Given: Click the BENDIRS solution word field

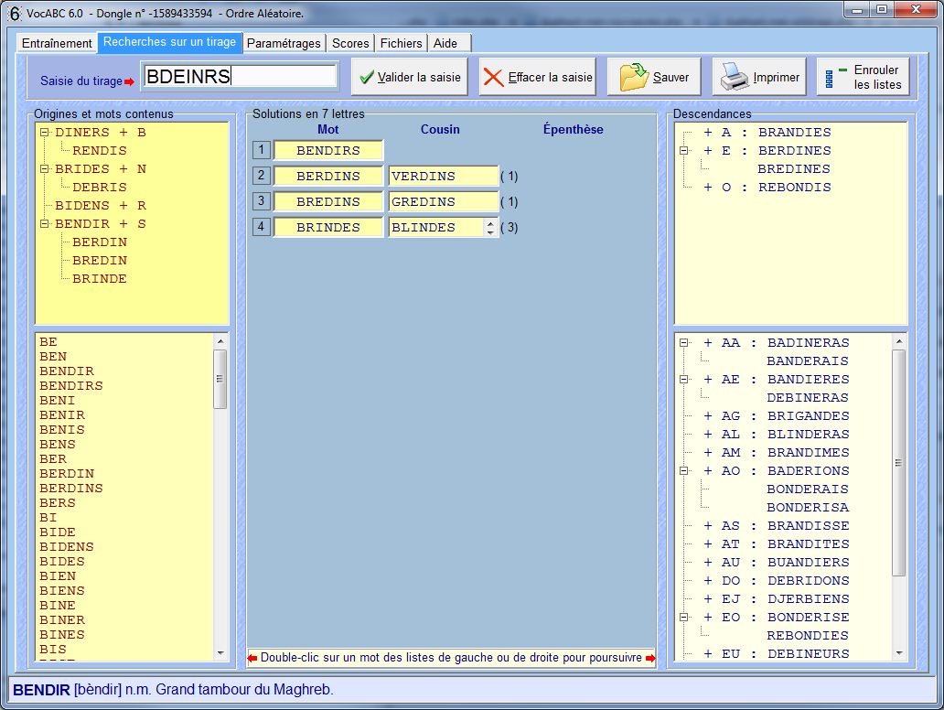Looking at the screenshot, I should [x=328, y=151].
